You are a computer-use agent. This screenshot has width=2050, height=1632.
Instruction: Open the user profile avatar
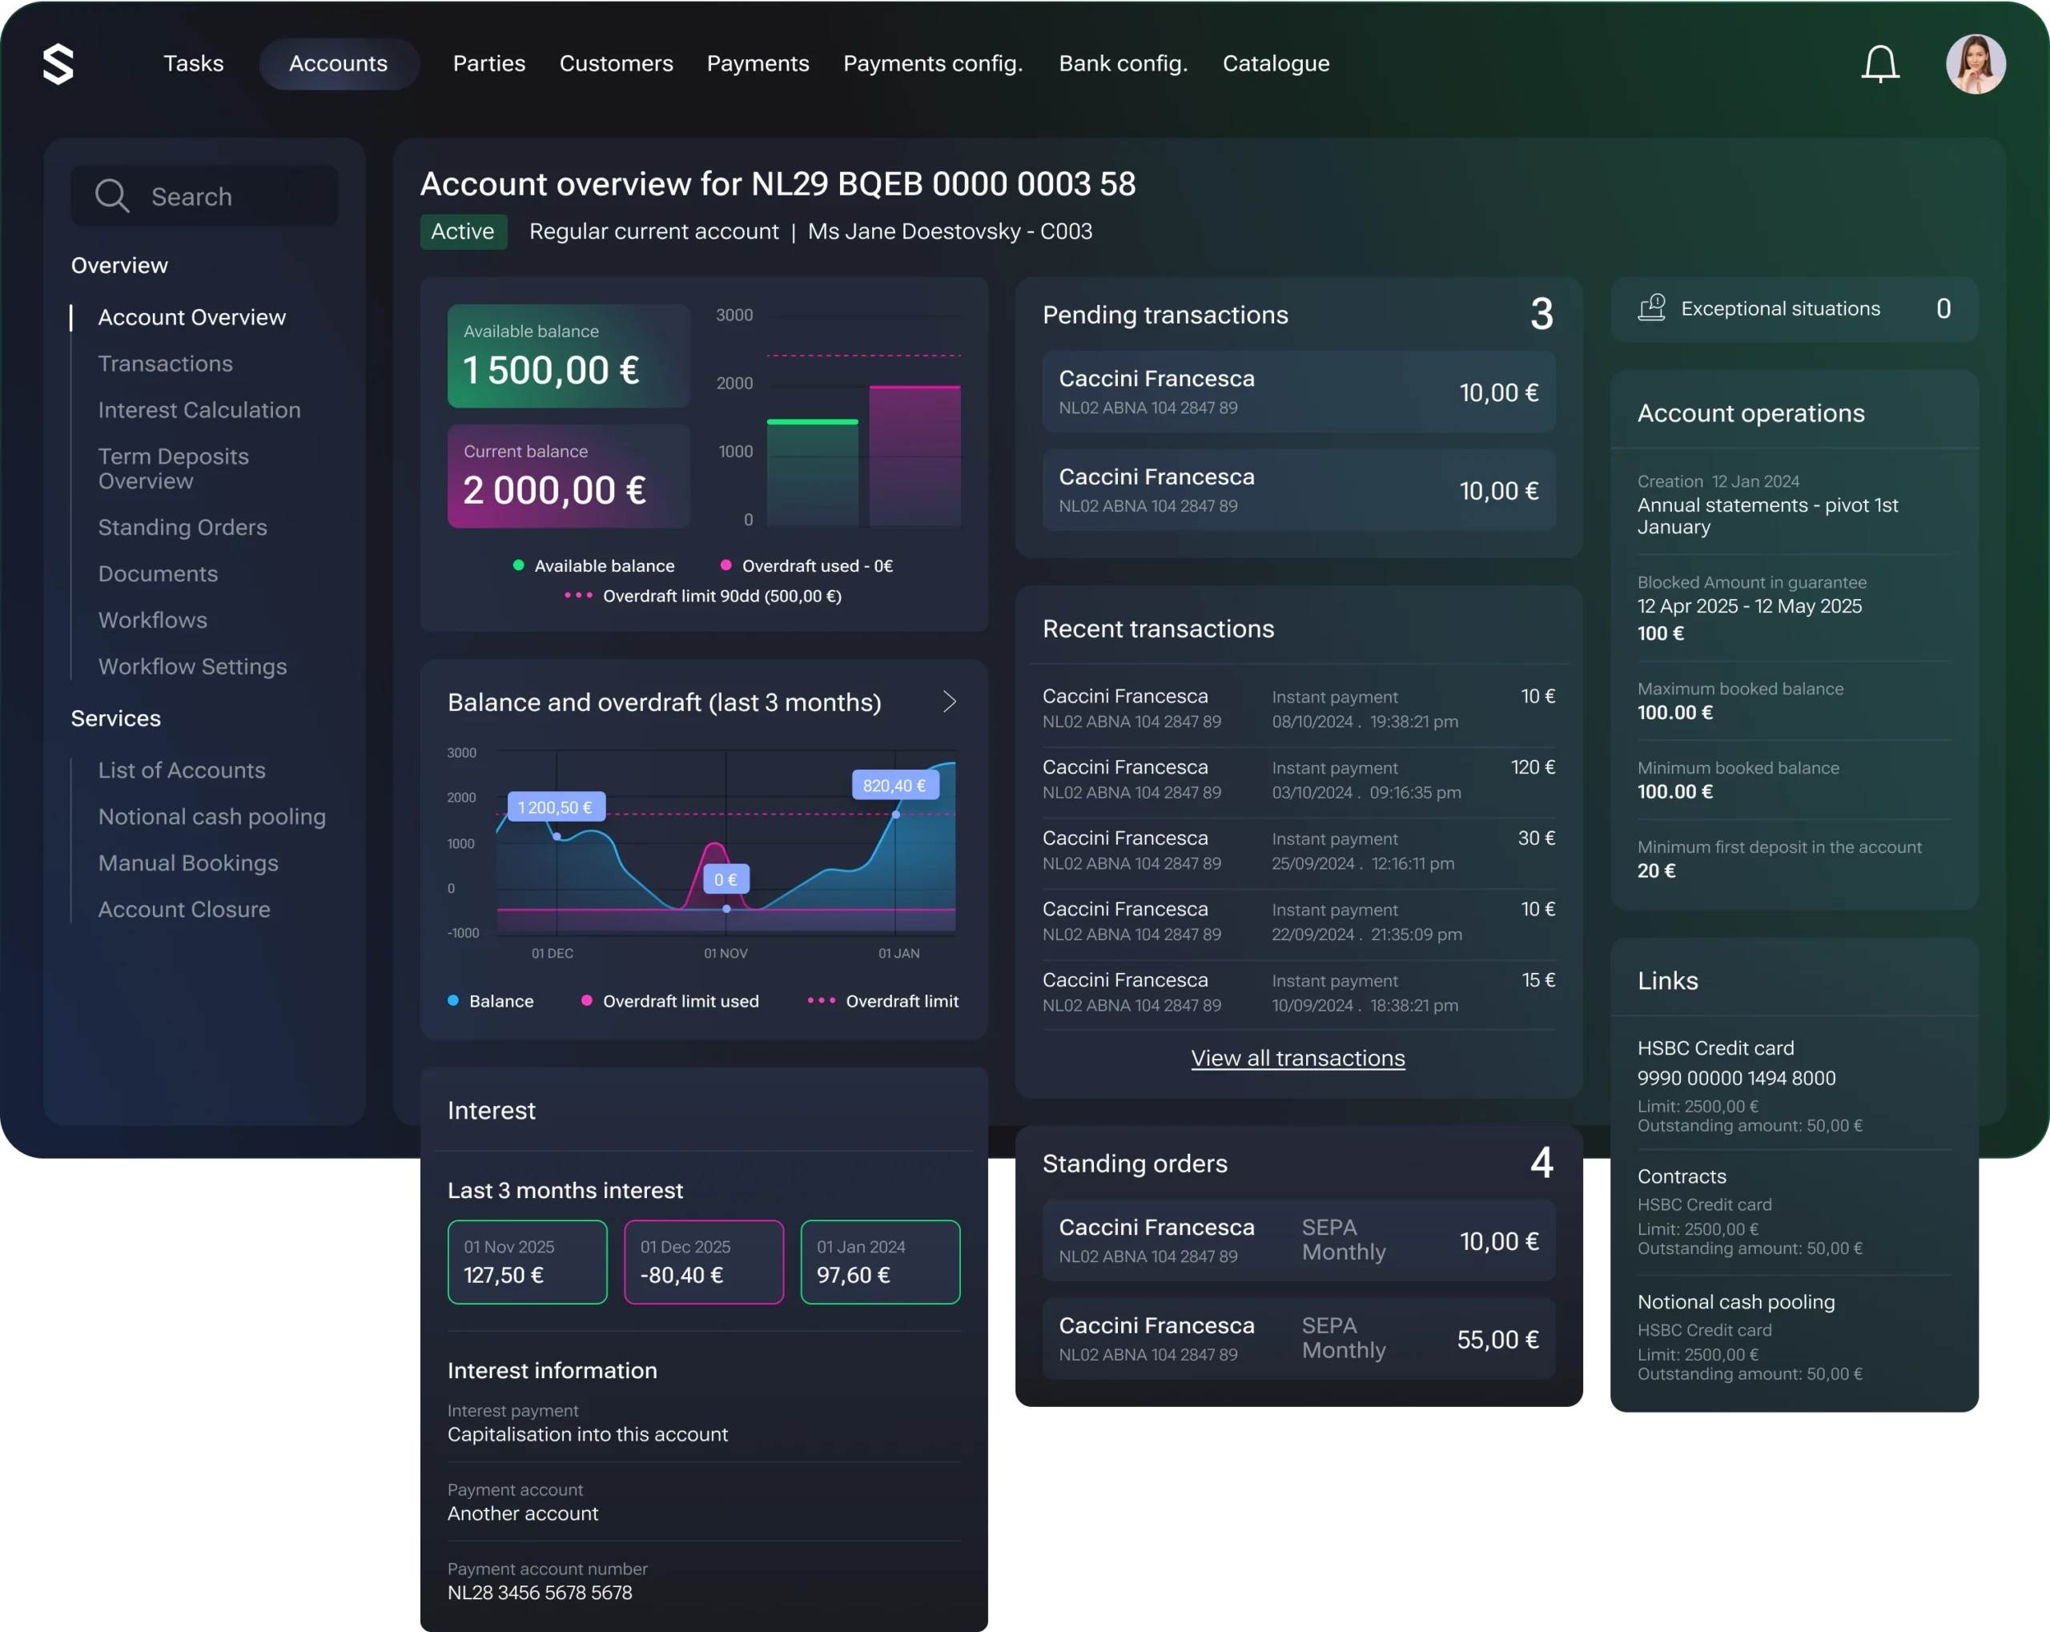tap(1975, 64)
